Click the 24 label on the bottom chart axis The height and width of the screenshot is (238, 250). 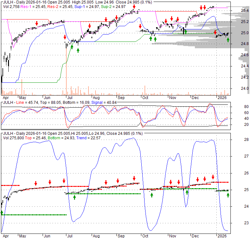click(246, 206)
